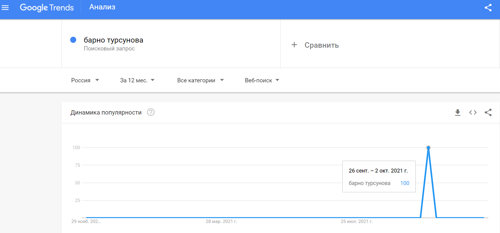Download the popularity dynamics chart data
500x233 pixels.
click(458, 112)
